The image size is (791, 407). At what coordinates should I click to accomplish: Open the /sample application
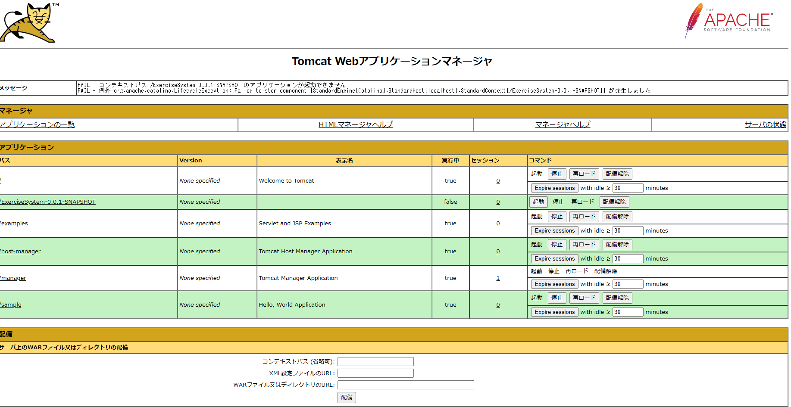click(11, 304)
